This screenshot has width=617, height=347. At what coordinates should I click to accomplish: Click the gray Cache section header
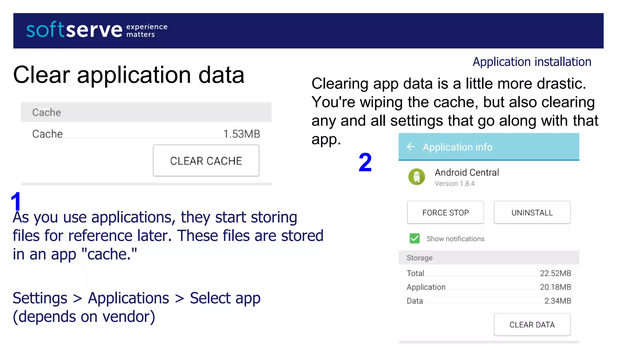(146, 112)
